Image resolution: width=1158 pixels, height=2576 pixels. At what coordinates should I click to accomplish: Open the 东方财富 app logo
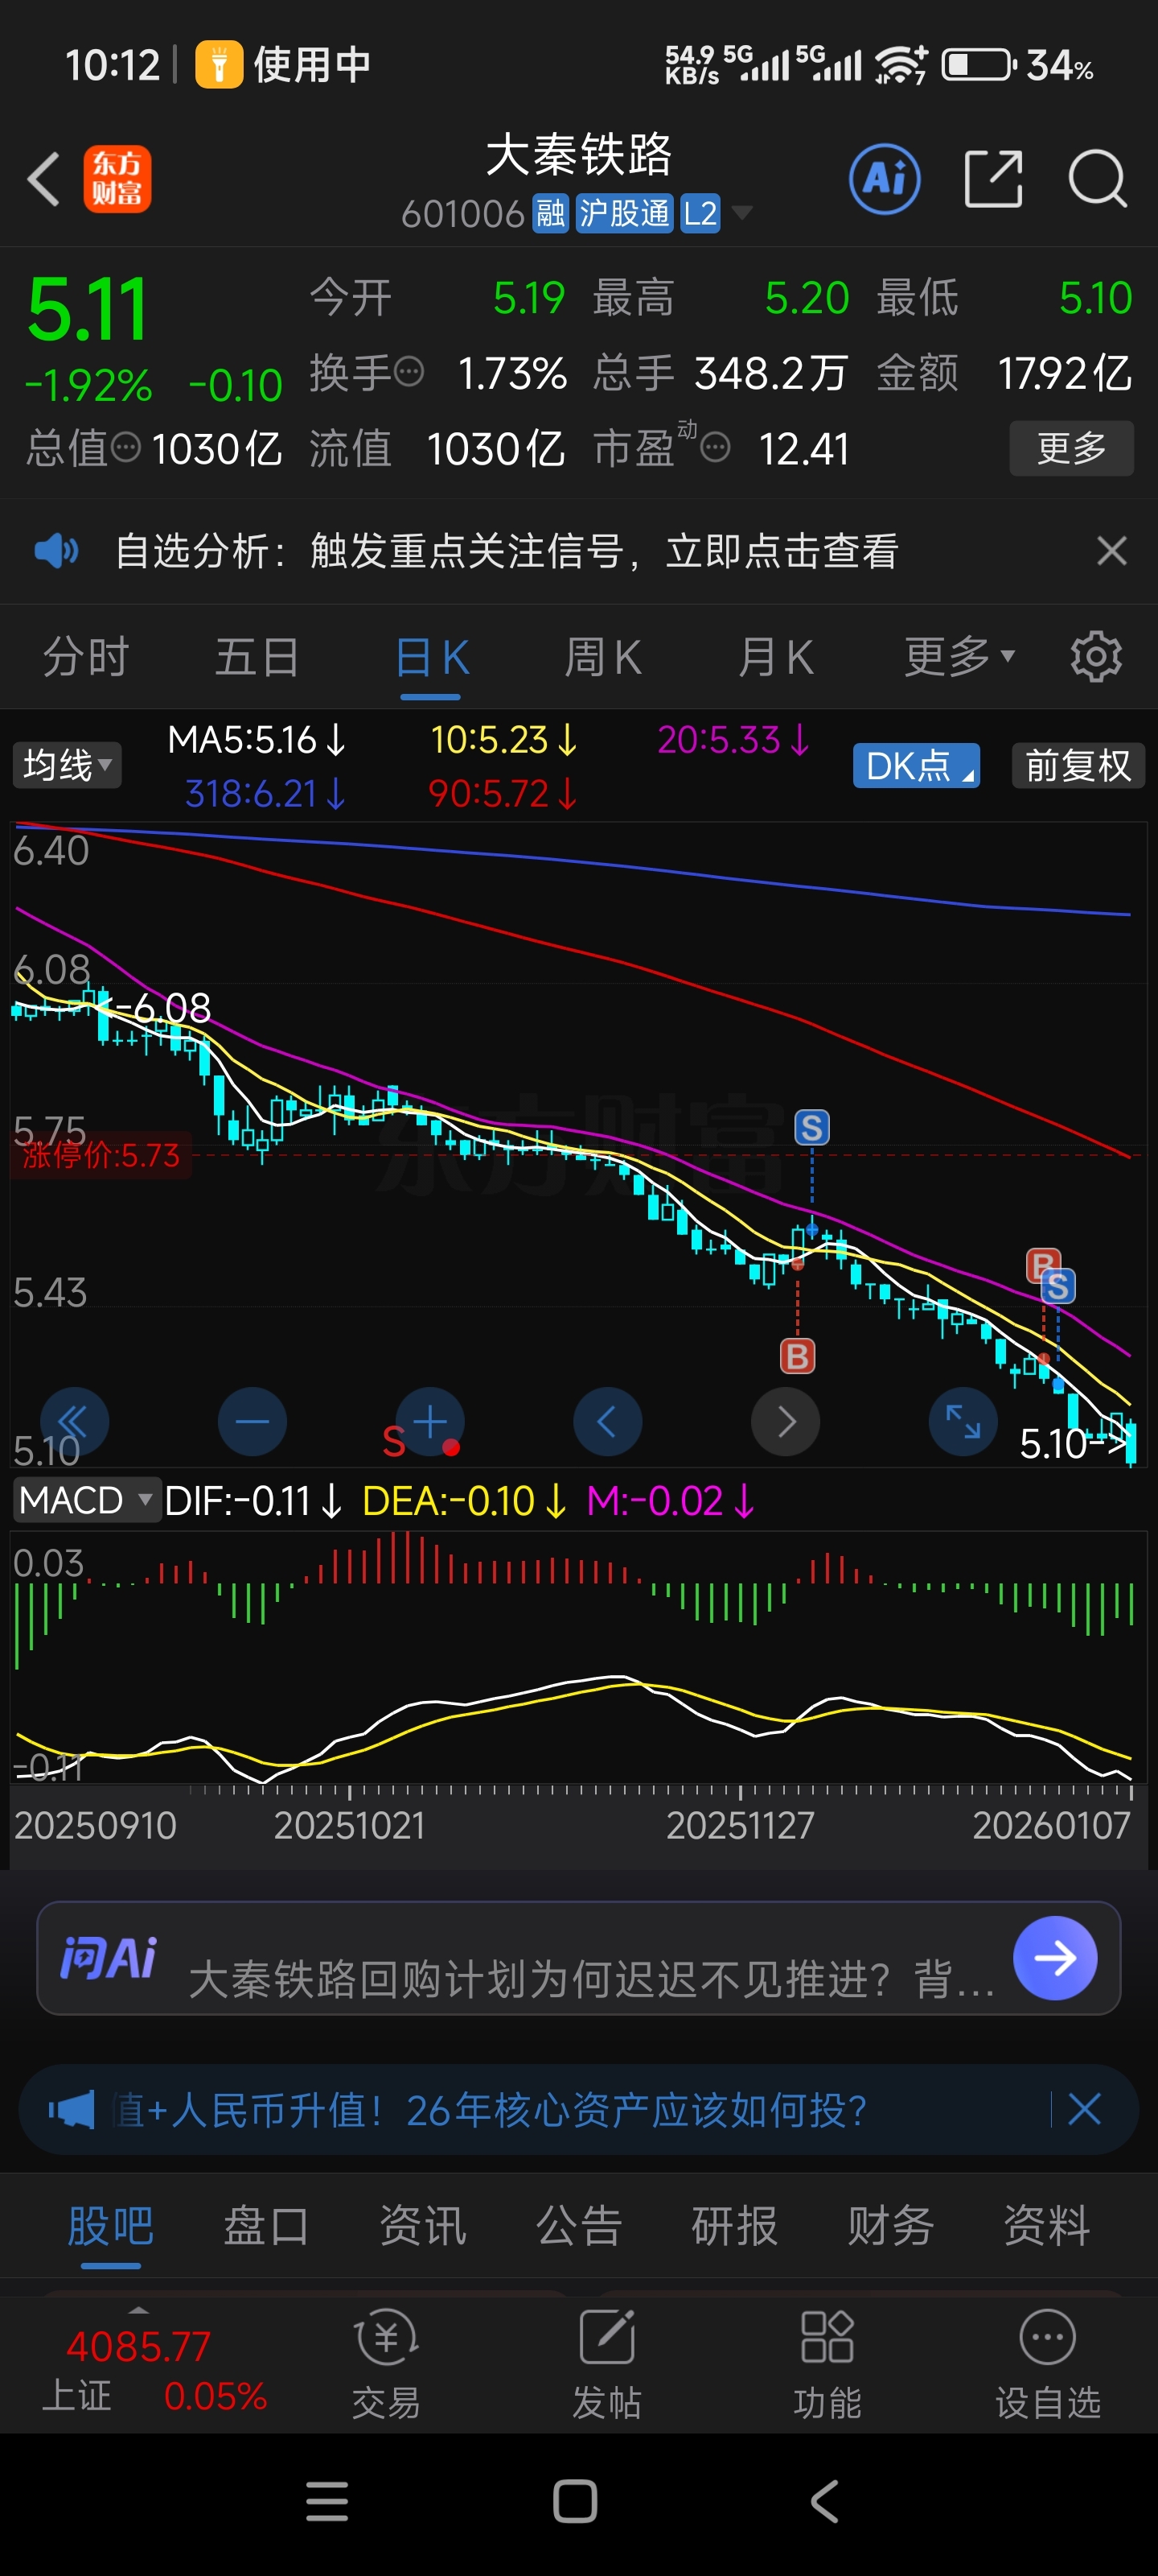(117, 179)
